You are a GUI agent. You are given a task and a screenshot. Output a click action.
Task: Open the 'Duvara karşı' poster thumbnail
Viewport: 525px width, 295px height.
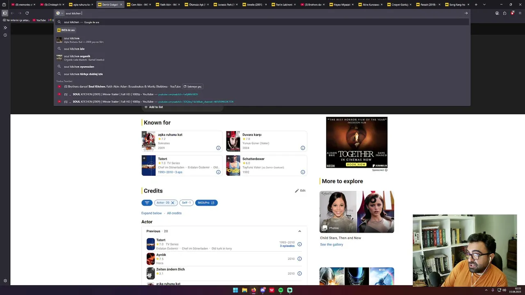coord(233,141)
